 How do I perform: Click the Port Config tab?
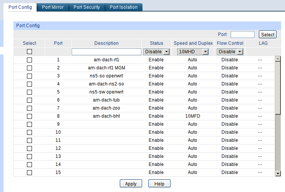tap(20, 7)
